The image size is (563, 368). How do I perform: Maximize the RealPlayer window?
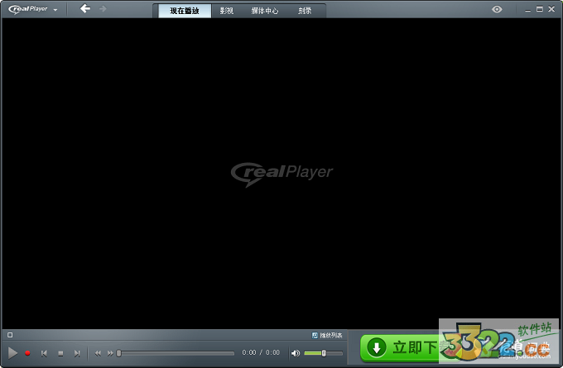(x=540, y=9)
